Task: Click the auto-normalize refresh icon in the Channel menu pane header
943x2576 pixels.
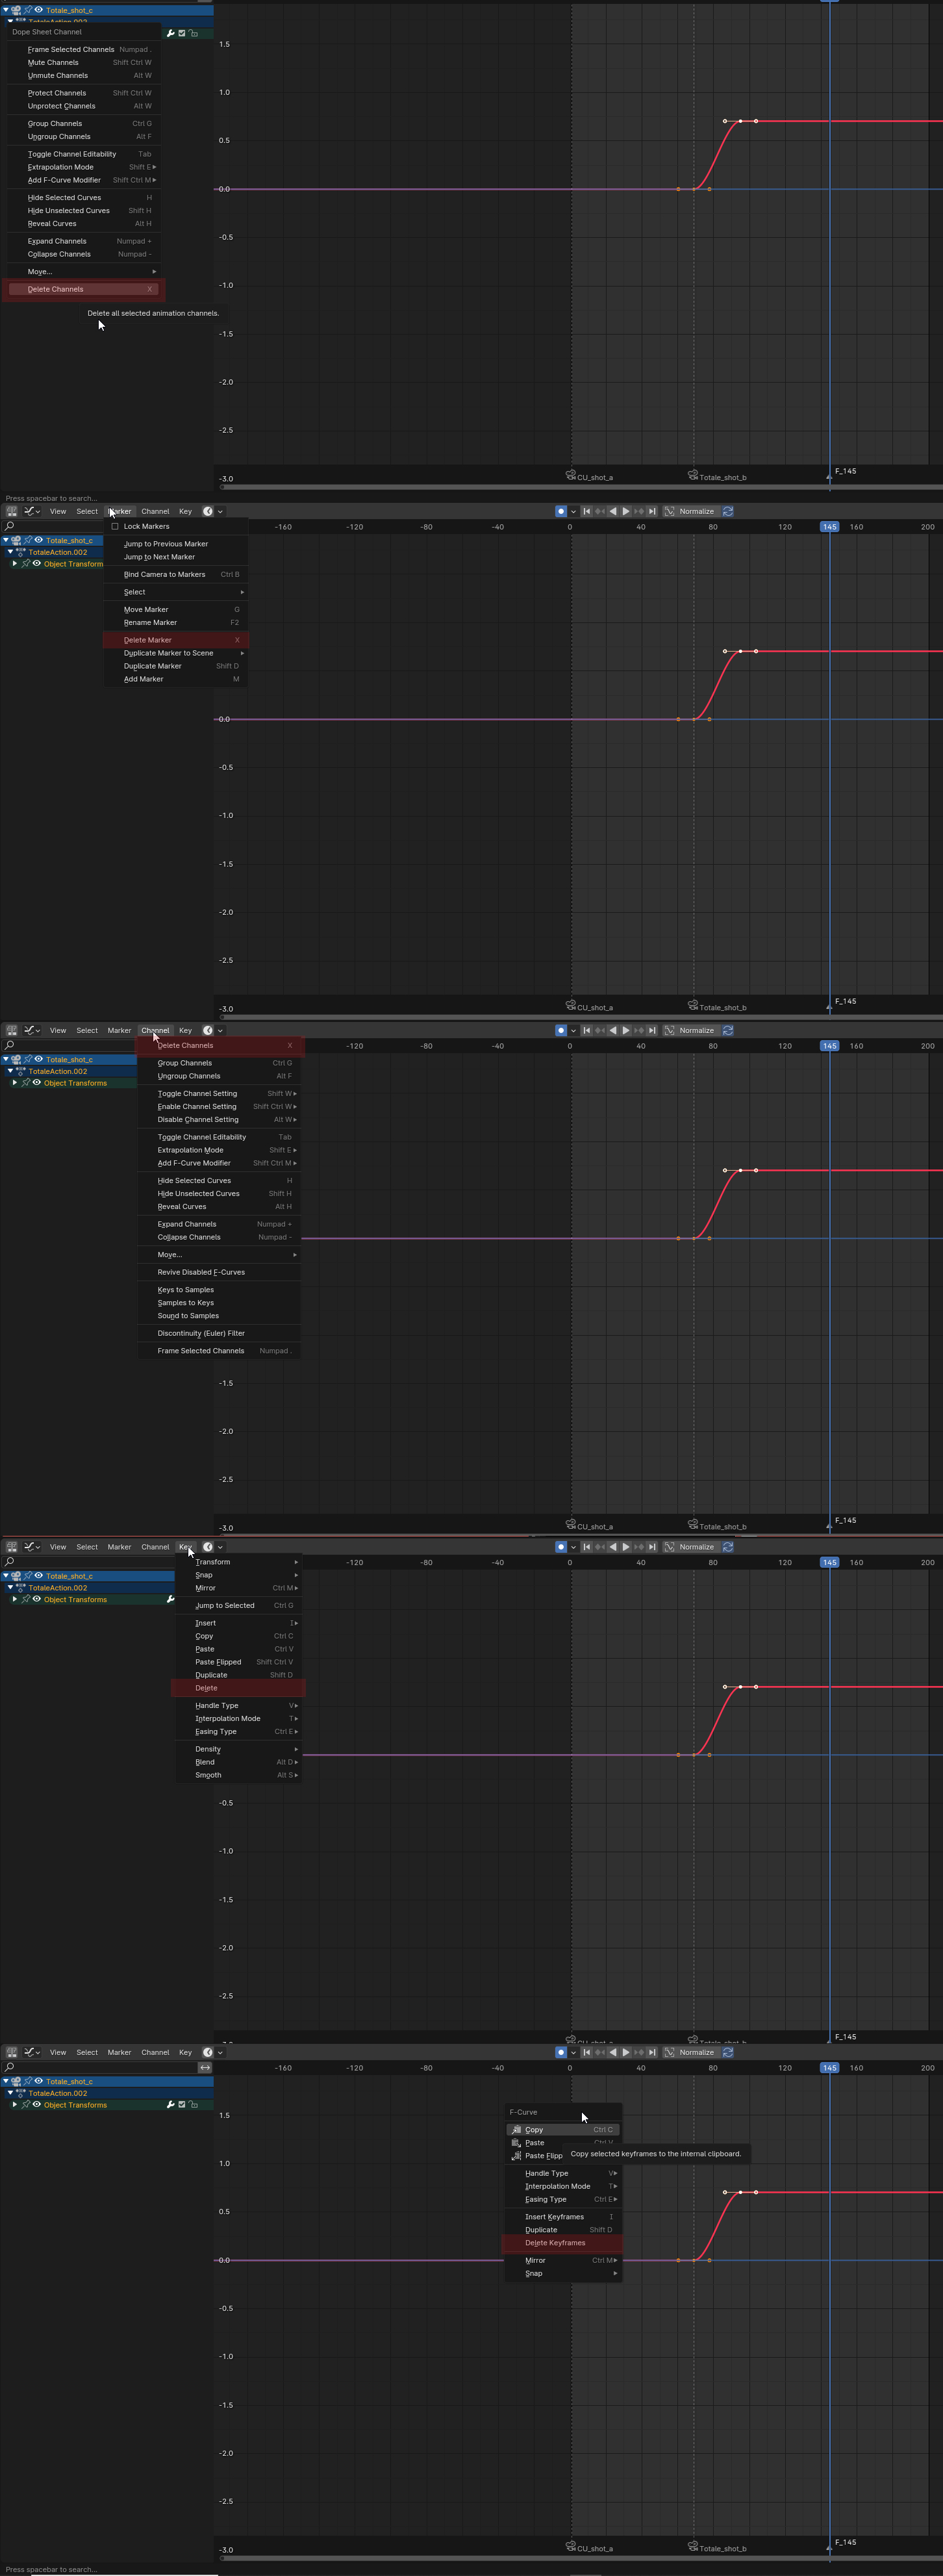Action: (x=728, y=1030)
